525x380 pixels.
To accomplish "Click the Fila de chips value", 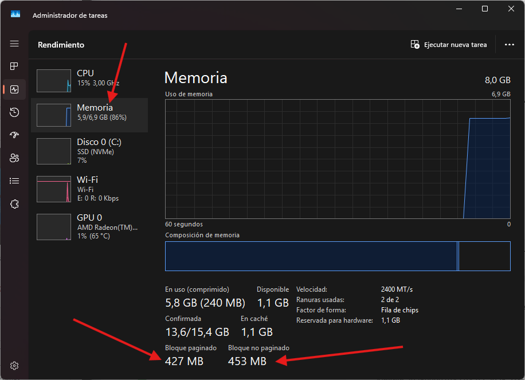I will 399,310.
